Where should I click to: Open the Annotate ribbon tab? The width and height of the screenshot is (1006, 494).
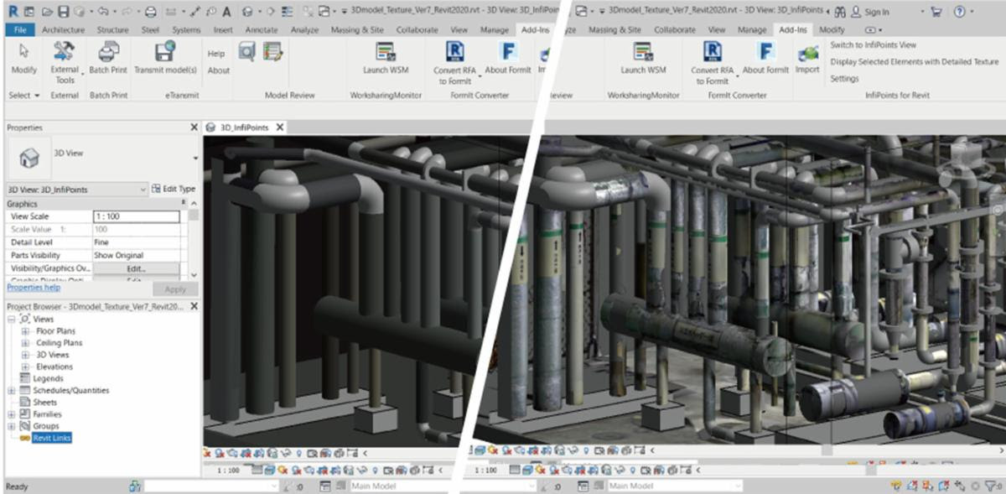[x=262, y=29]
